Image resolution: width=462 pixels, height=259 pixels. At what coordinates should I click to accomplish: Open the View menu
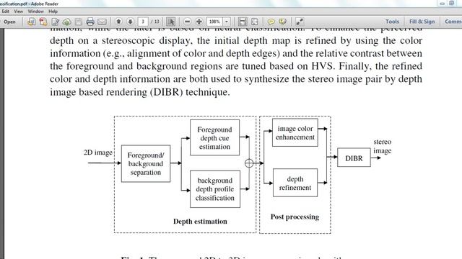pyautogui.click(x=18, y=12)
